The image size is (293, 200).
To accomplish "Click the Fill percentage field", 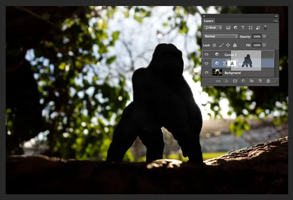I will click(256, 45).
